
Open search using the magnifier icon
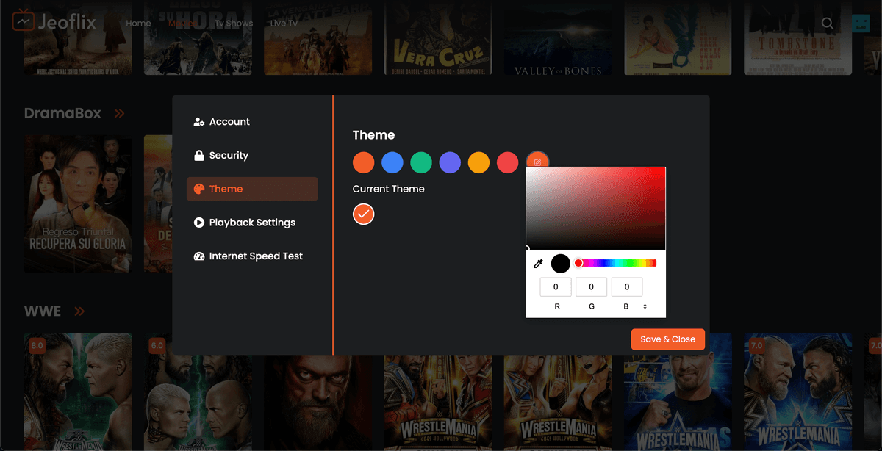point(827,23)
